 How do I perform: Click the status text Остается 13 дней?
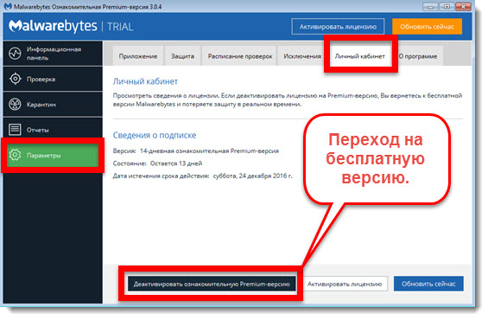(176, 163)
